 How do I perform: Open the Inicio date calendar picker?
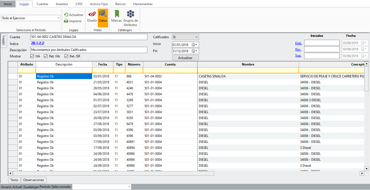pyautogui.click(x=195, y=45)
